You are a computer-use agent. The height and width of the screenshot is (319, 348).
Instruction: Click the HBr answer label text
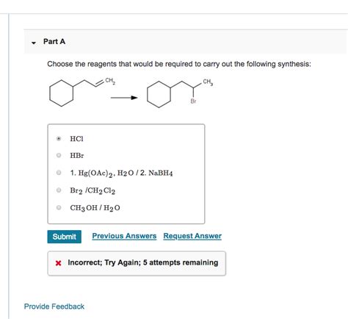point(77,155)
